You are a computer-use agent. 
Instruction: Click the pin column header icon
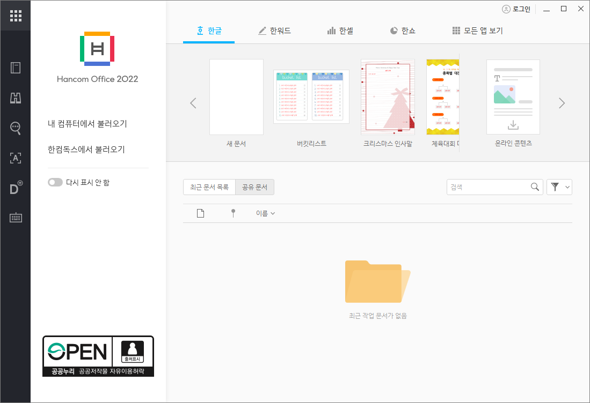pos(234,213)
